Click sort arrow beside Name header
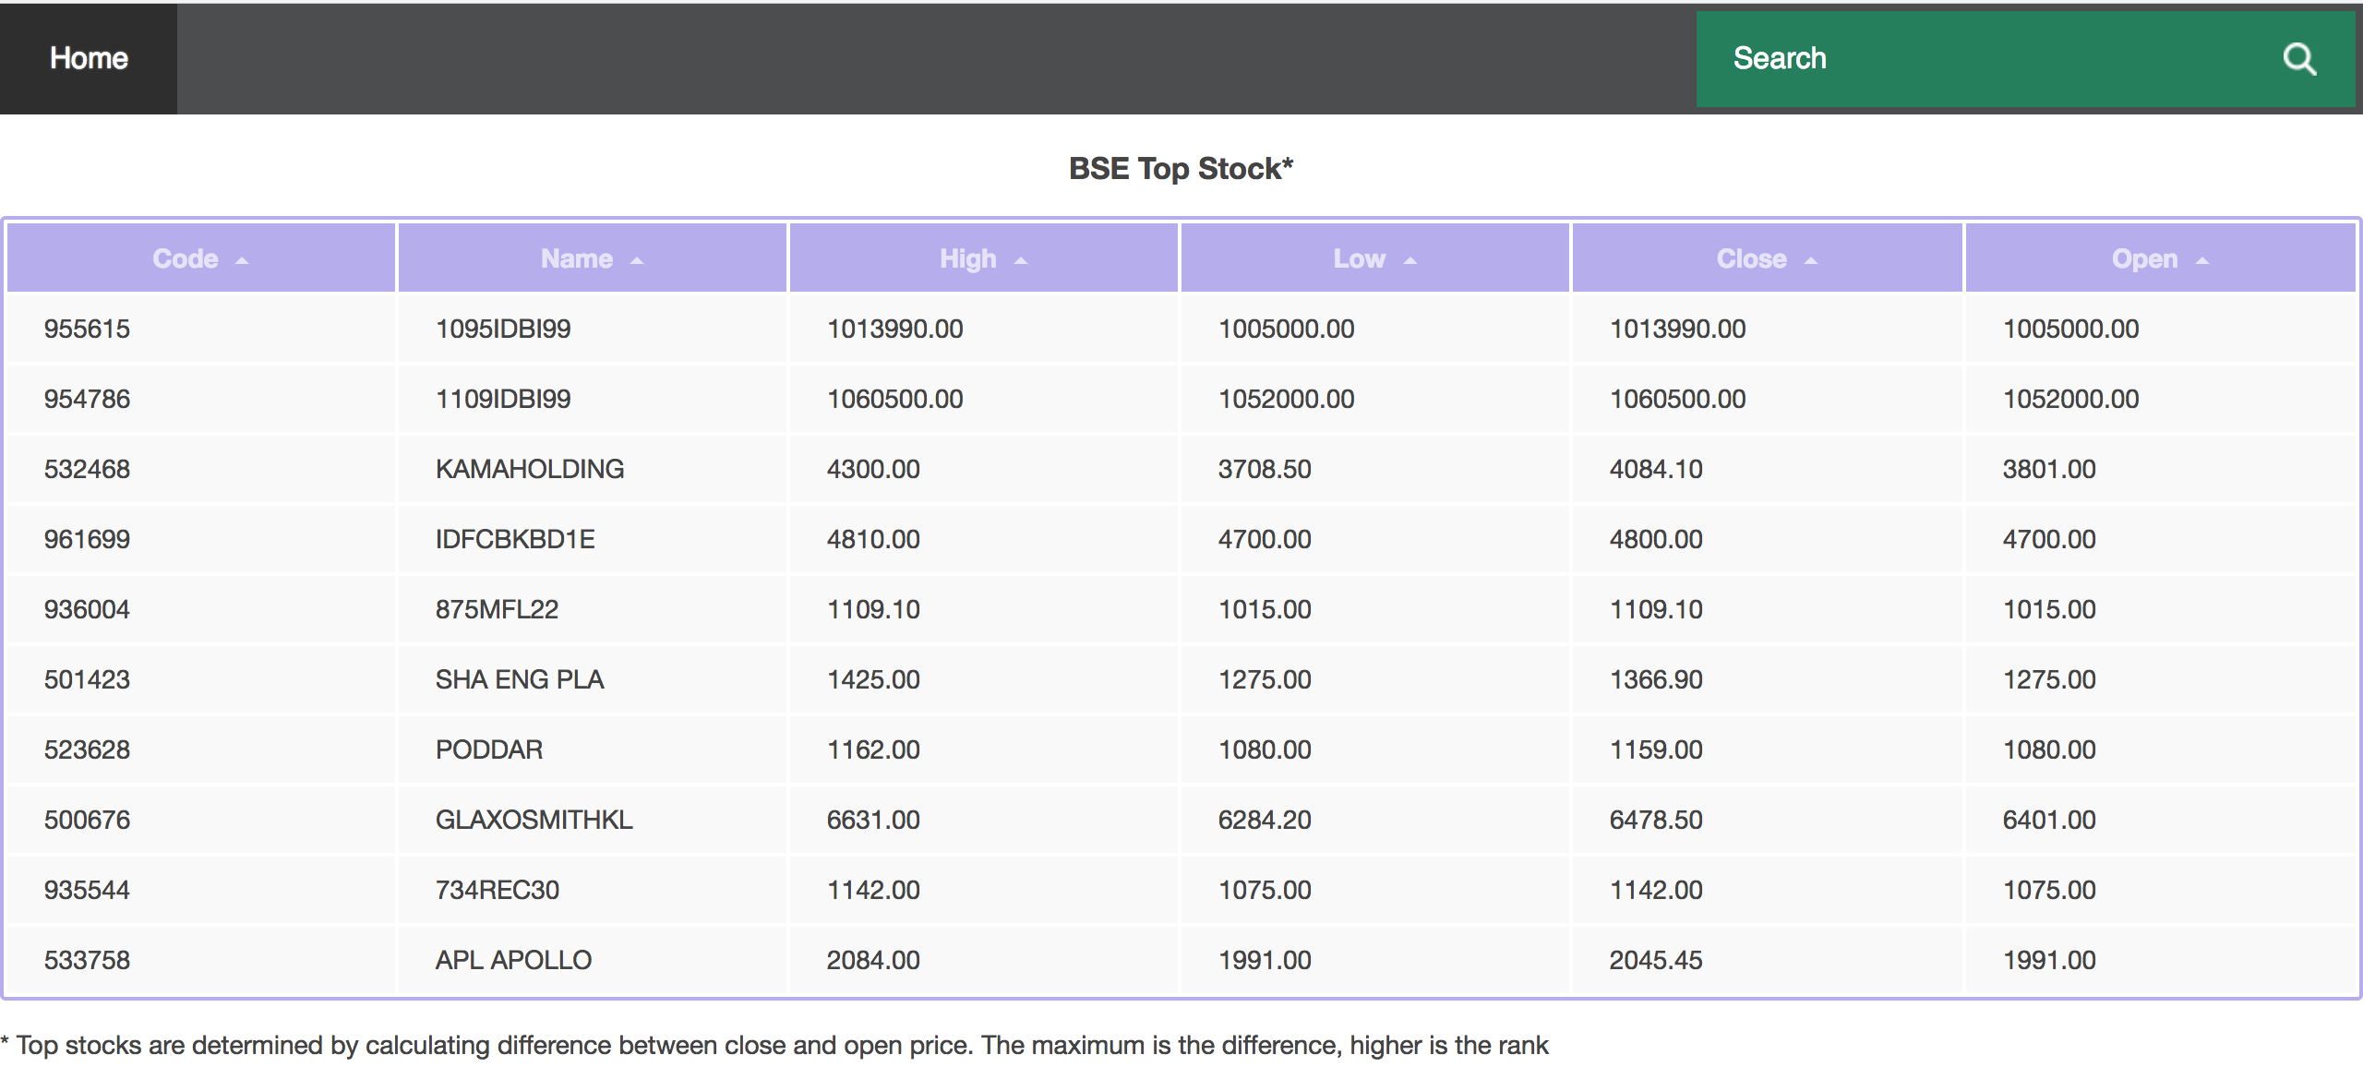 click(637, 261)
